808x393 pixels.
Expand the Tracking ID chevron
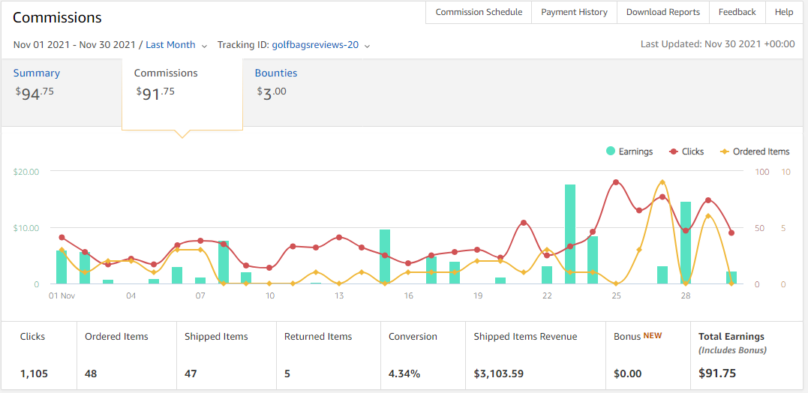367,46
